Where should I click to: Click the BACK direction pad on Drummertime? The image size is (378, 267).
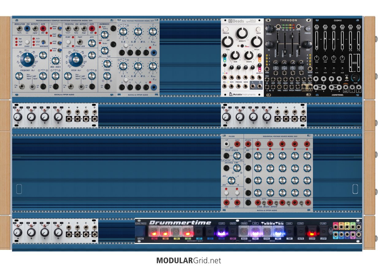(x=244, y=231)
